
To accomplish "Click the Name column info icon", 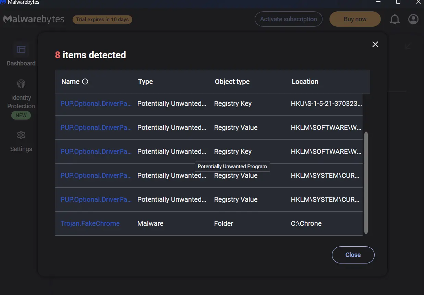I will 85,82.
